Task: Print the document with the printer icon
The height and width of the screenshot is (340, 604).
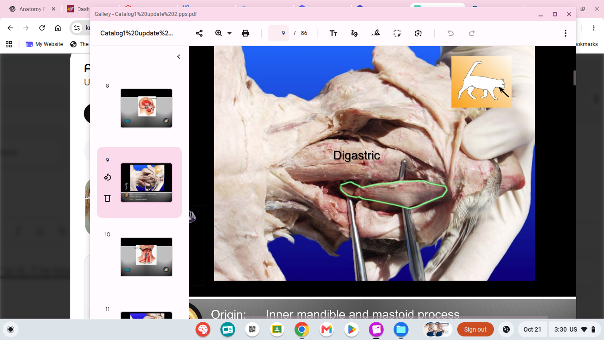Action: 245,33
